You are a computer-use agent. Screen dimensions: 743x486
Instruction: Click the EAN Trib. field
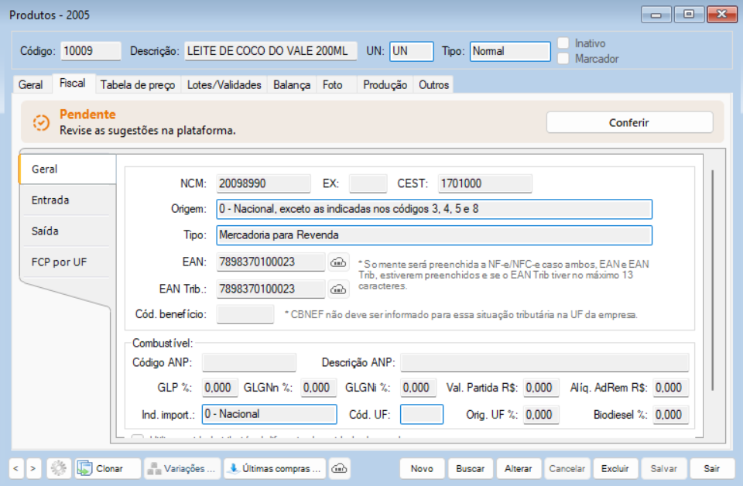pyautogui.click(x=271, y=289)
